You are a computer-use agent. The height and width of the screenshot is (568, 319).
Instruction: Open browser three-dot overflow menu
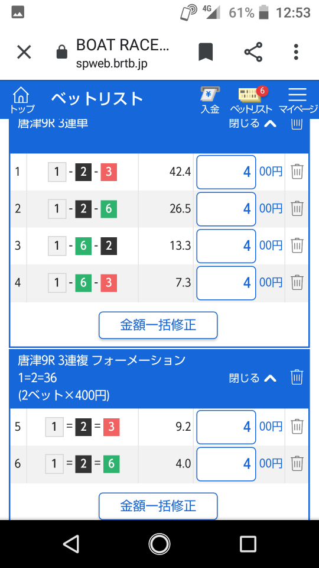(296, 52)
